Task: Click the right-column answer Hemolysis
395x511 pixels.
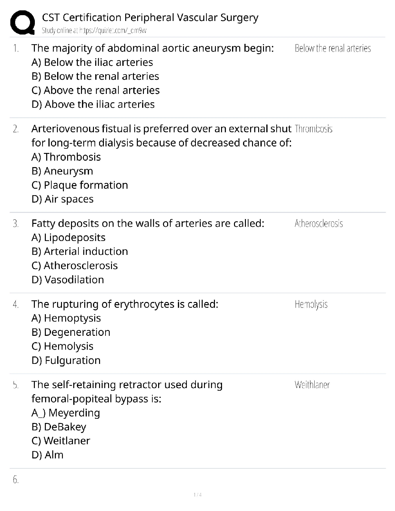Action: 311,304
